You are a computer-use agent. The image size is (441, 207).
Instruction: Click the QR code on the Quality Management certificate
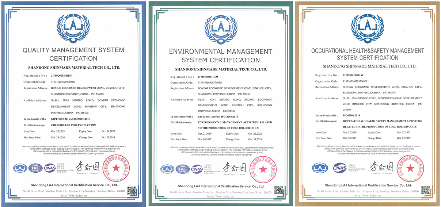click(x=132, y=191)
